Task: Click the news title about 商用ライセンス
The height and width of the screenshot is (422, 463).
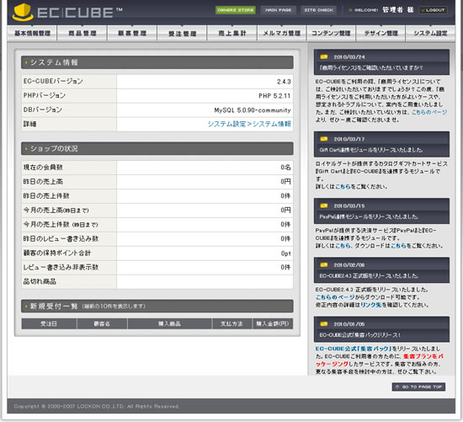Action: [x=370, y=67]
